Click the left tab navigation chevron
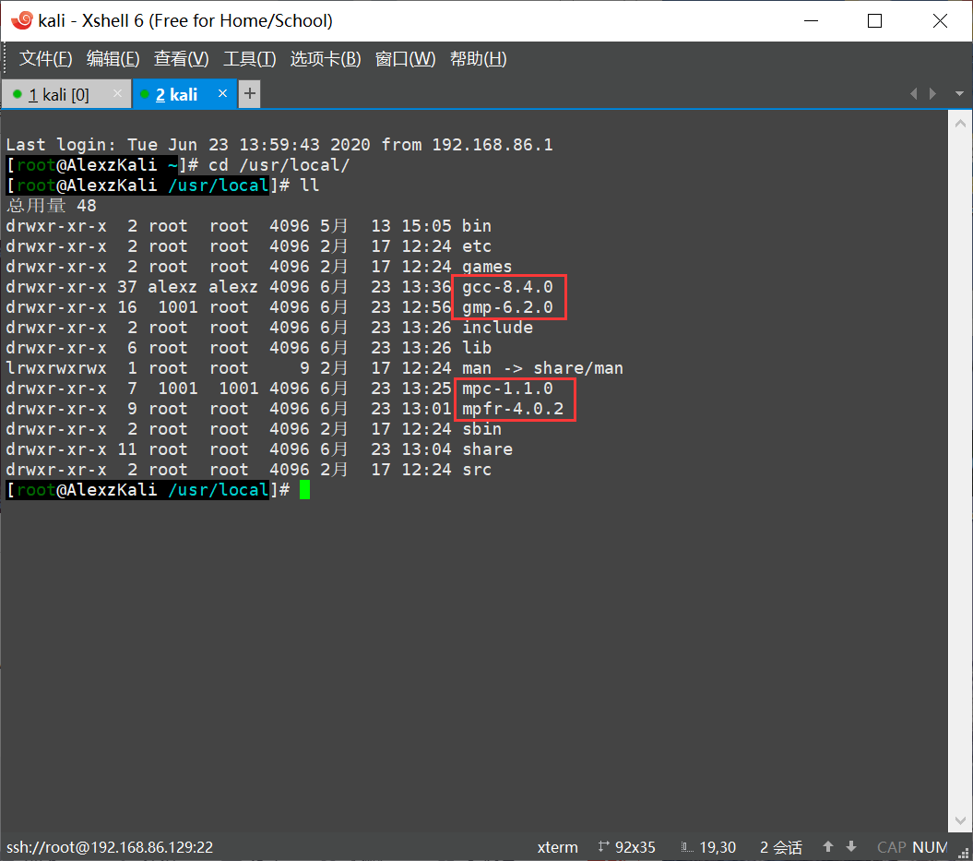The width and height of the screenshot is (973, 861). [x=913, y=93]
